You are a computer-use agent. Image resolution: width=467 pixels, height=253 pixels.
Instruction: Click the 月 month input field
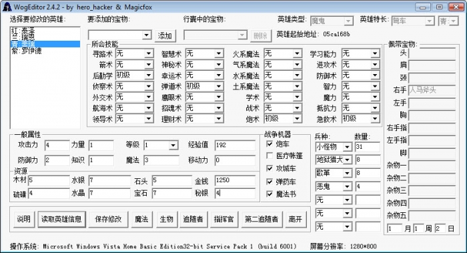click(394, 229)
